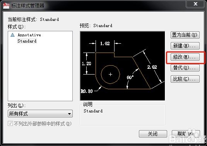This screenshot has width=207, height=146.
Task: Click the 帮助(H) help button
Action: 186,134
